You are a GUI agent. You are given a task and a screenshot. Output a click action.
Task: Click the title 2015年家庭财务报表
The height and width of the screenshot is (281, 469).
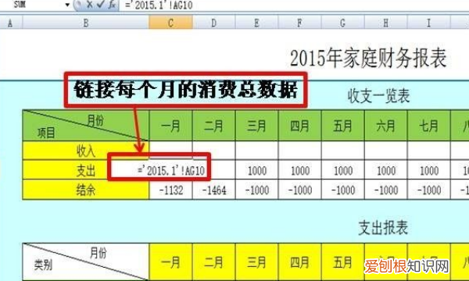point(368,58)
